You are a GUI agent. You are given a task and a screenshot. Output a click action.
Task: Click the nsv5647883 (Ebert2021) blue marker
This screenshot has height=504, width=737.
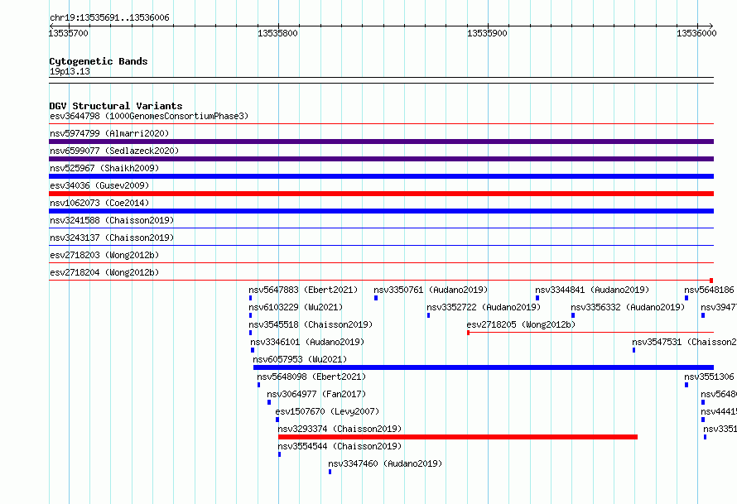[251, 298]
